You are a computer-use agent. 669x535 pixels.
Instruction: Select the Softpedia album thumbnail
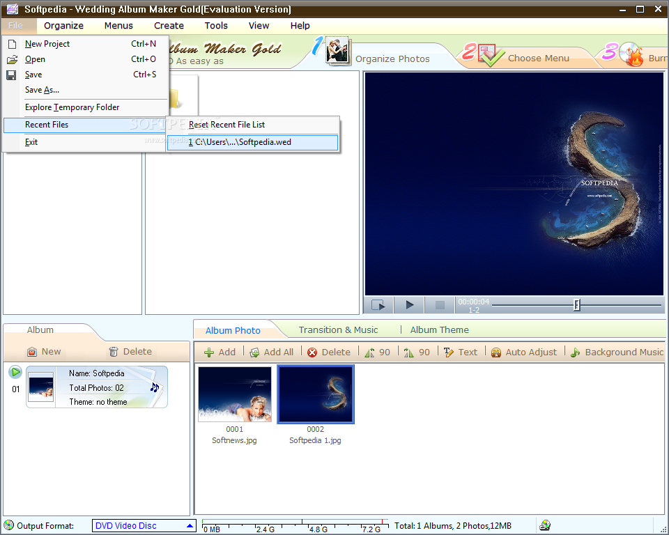click(x=41, y=387)
